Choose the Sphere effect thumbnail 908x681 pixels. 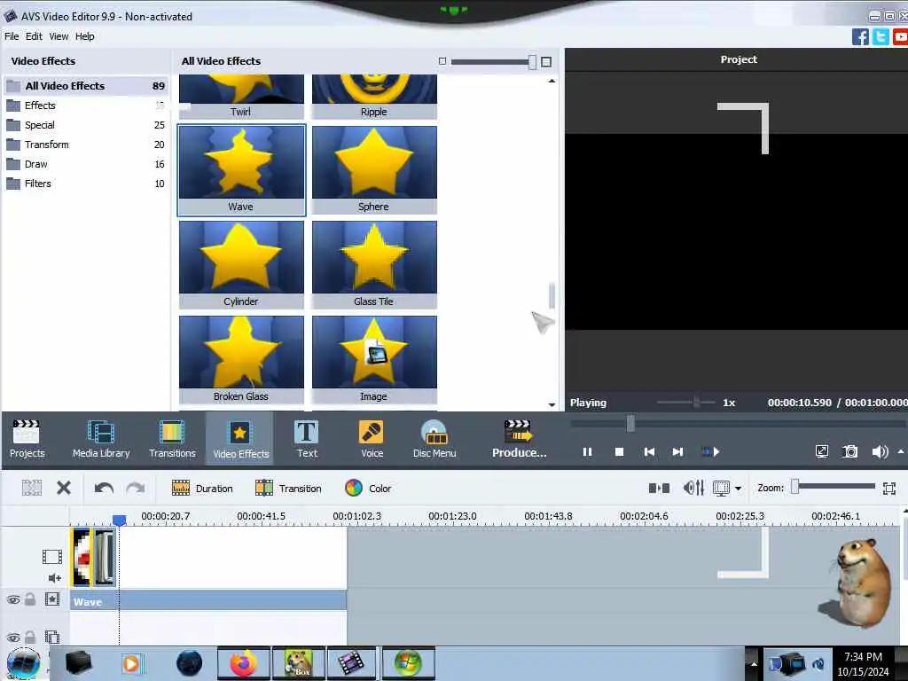(x=374, y=170)
